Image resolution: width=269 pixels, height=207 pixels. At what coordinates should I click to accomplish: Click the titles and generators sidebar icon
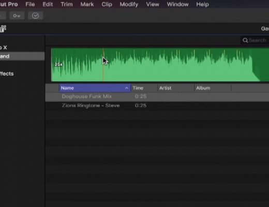point(3,29)
